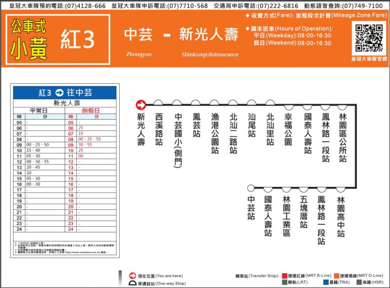Click the One-way Stop legend semicircle icon
This screenshot has width=390, height=288.
pos(133,283)
